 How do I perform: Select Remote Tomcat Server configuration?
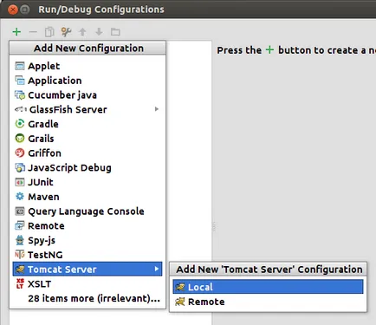(268, 302)
